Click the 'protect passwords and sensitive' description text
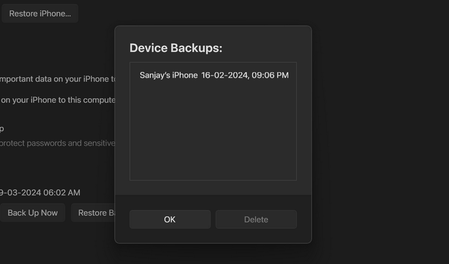Screen dimensions: 449x264 (x=57, y=143)
